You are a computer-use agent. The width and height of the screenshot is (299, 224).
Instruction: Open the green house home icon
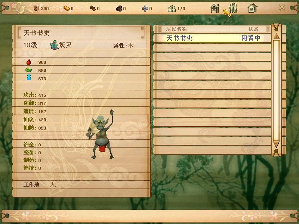(x=252, y=8)
